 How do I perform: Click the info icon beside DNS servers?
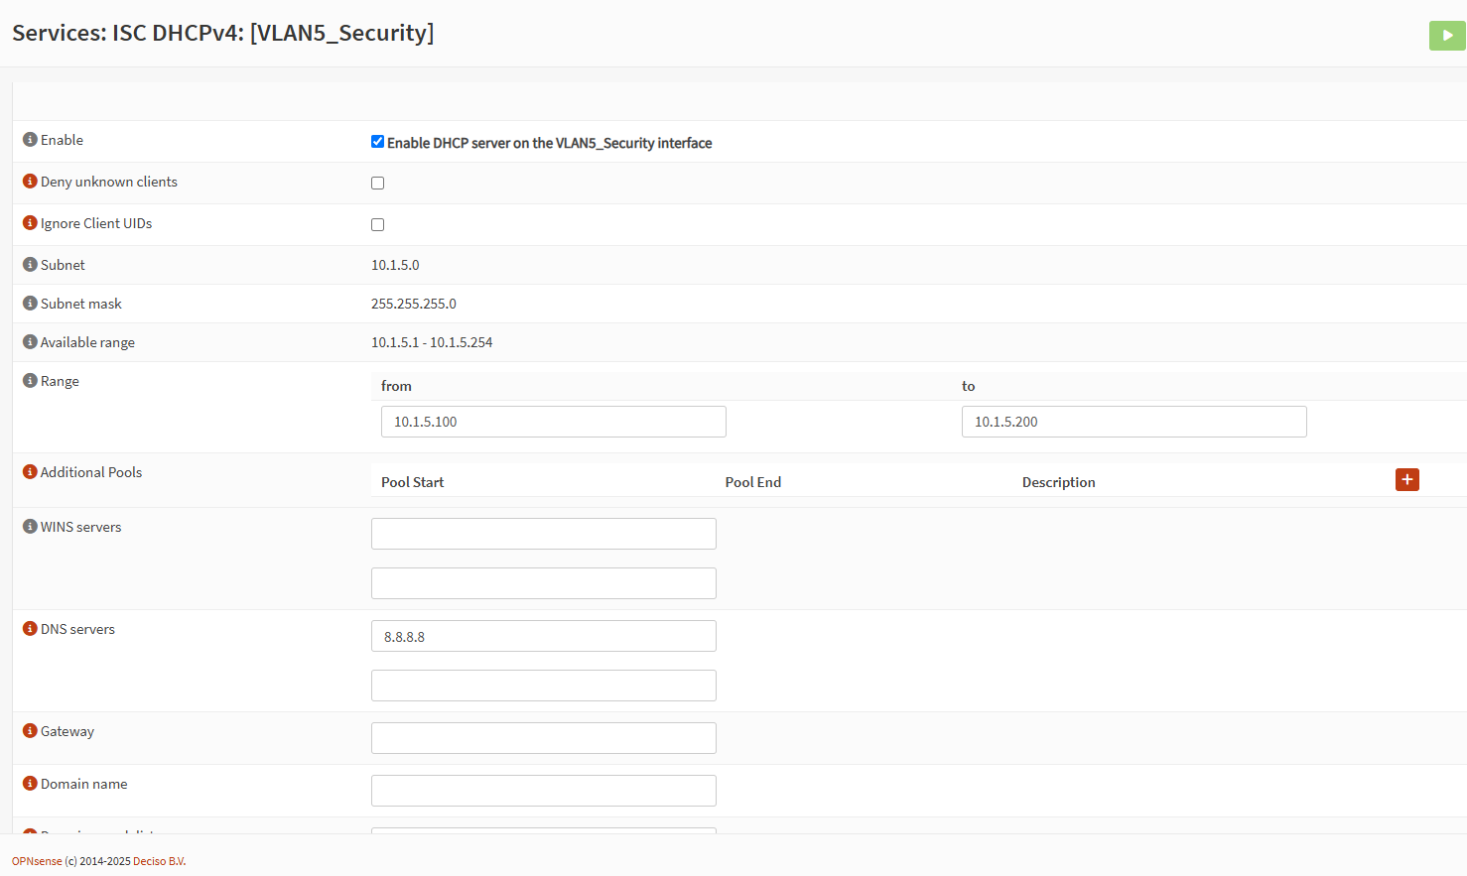29,629
